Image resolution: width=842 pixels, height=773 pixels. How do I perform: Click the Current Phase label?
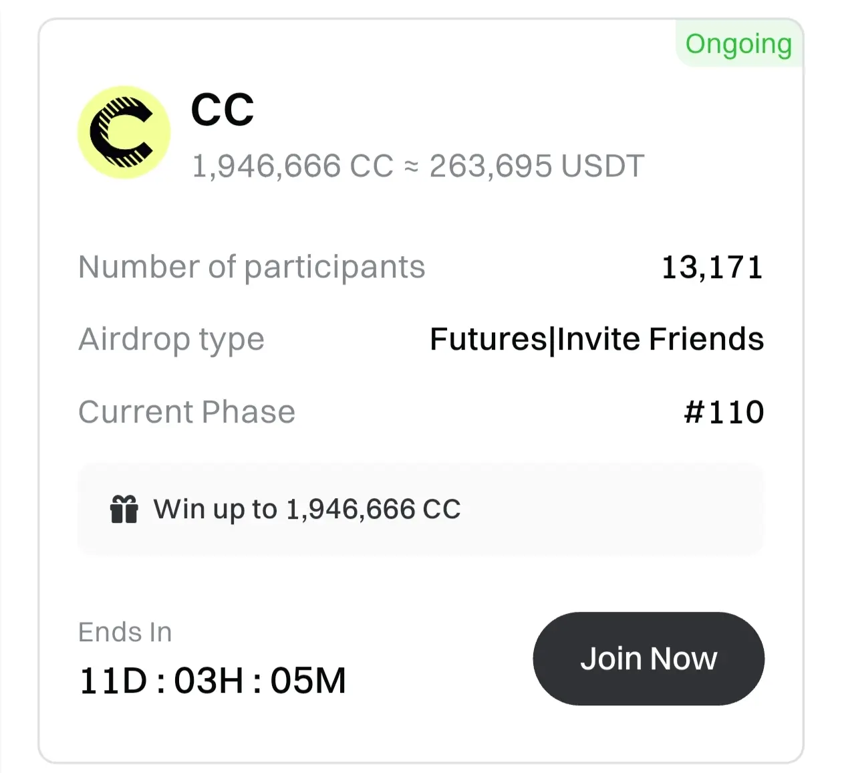click(186, 412)
